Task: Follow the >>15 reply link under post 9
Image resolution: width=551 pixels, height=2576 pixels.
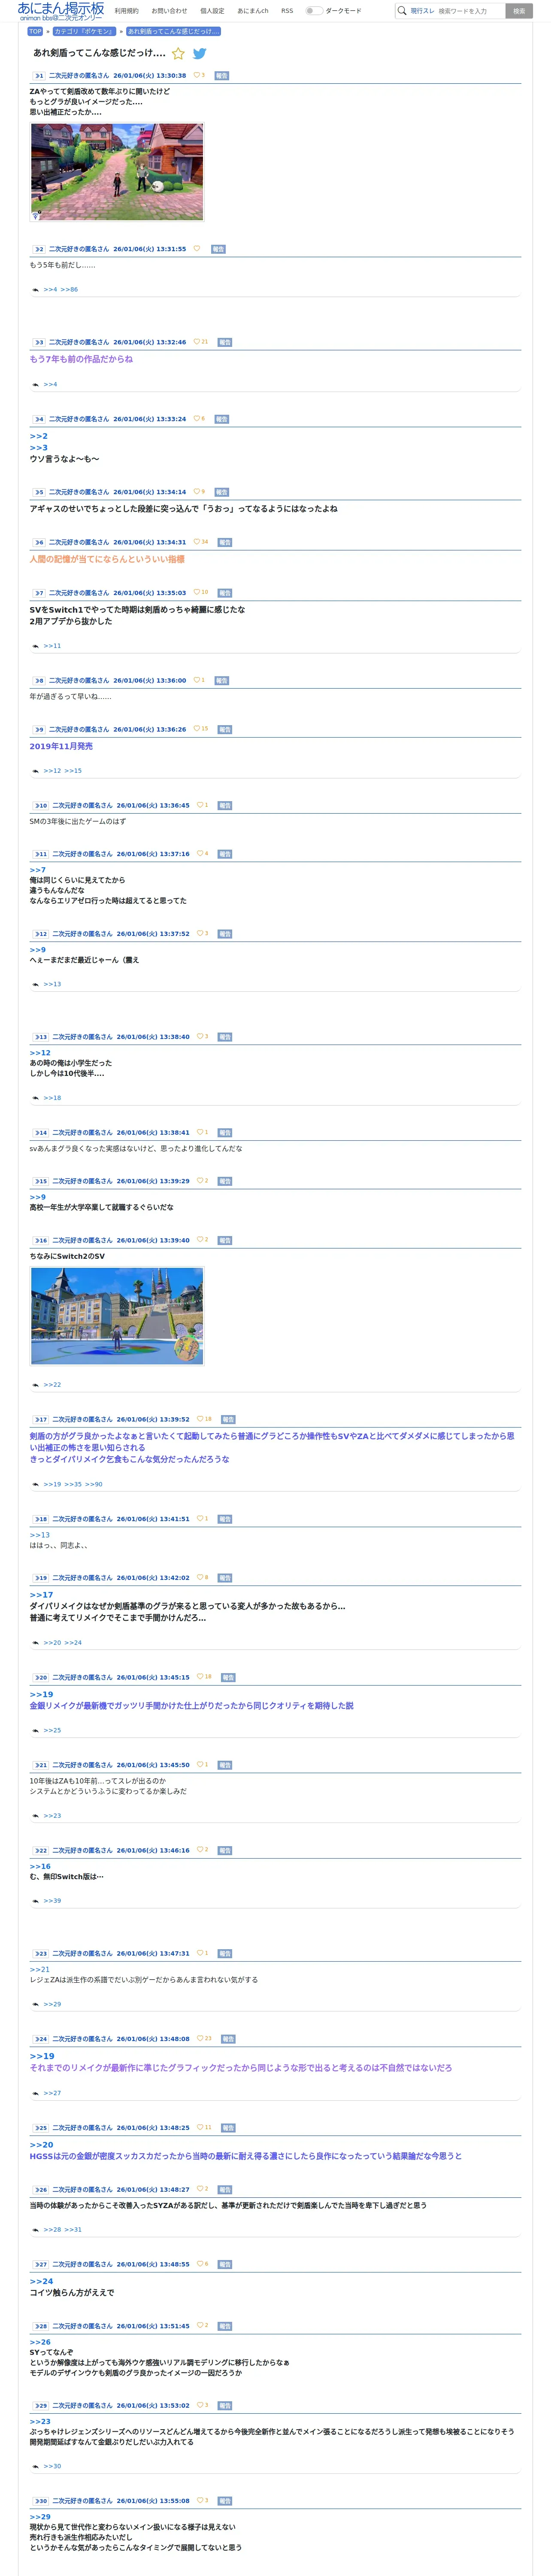Action: coord(73,771)
